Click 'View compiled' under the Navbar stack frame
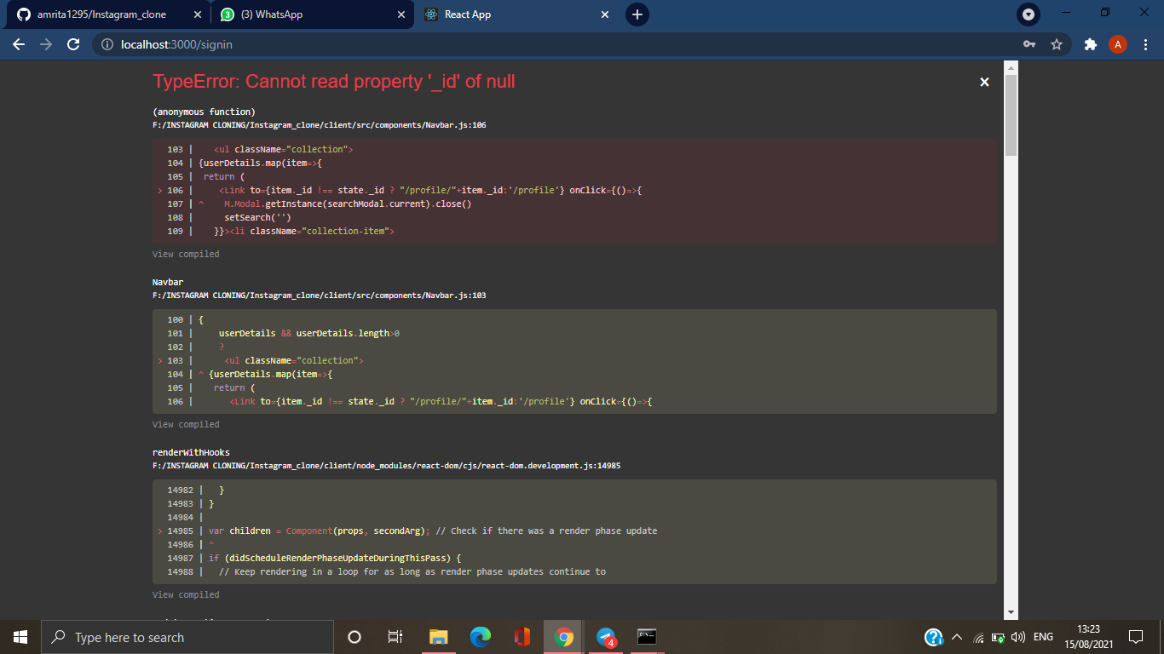This screenshot has width=1164, height=654. pyautogui.click(x=185, y=424)
